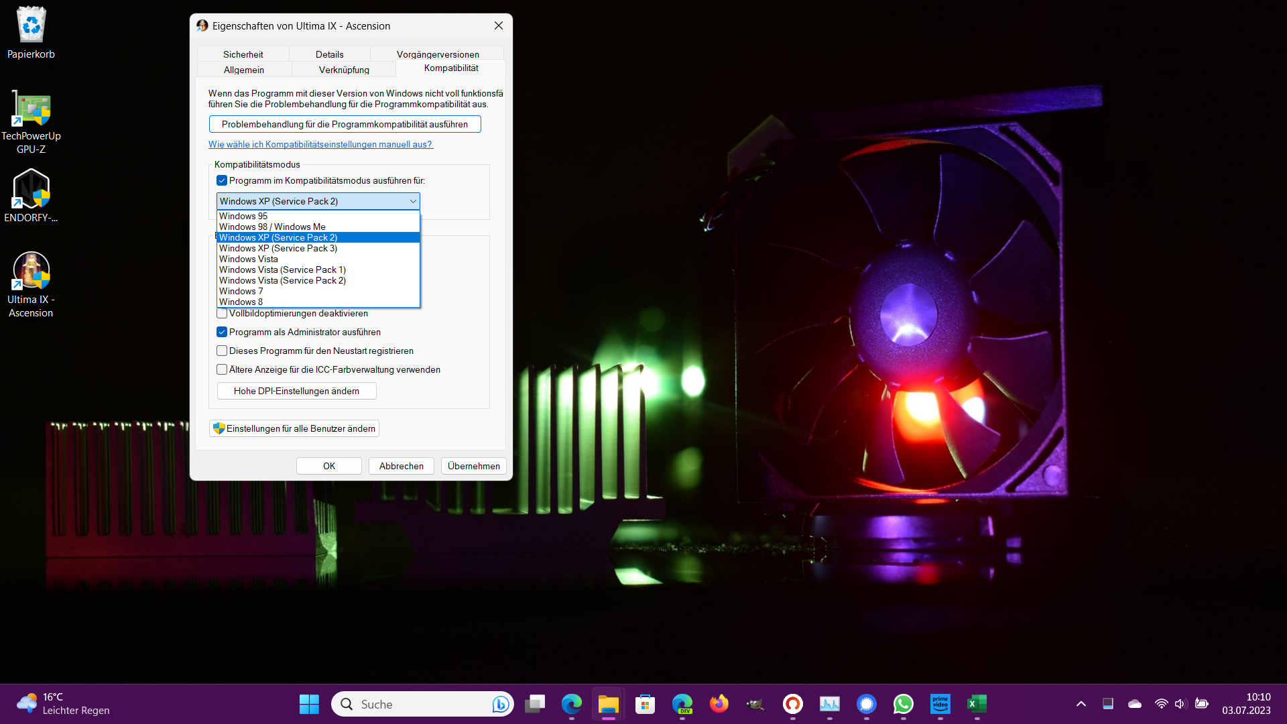The width and height of the screenshot is (1287, 724).
Task: Uncheck Programm im Kompatibilitätsmodus ausführen für
Action: click(222, 181)
